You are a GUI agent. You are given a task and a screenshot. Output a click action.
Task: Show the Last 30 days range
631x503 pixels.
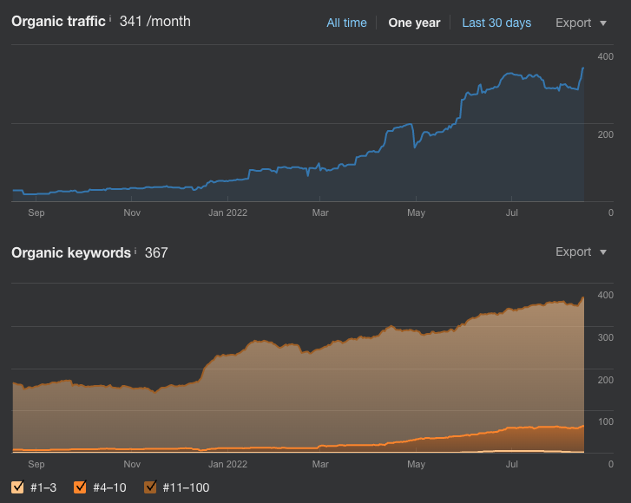pos(496,23)
